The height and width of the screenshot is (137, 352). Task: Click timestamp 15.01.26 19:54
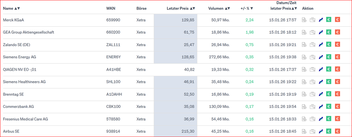(x=283, y=106)
